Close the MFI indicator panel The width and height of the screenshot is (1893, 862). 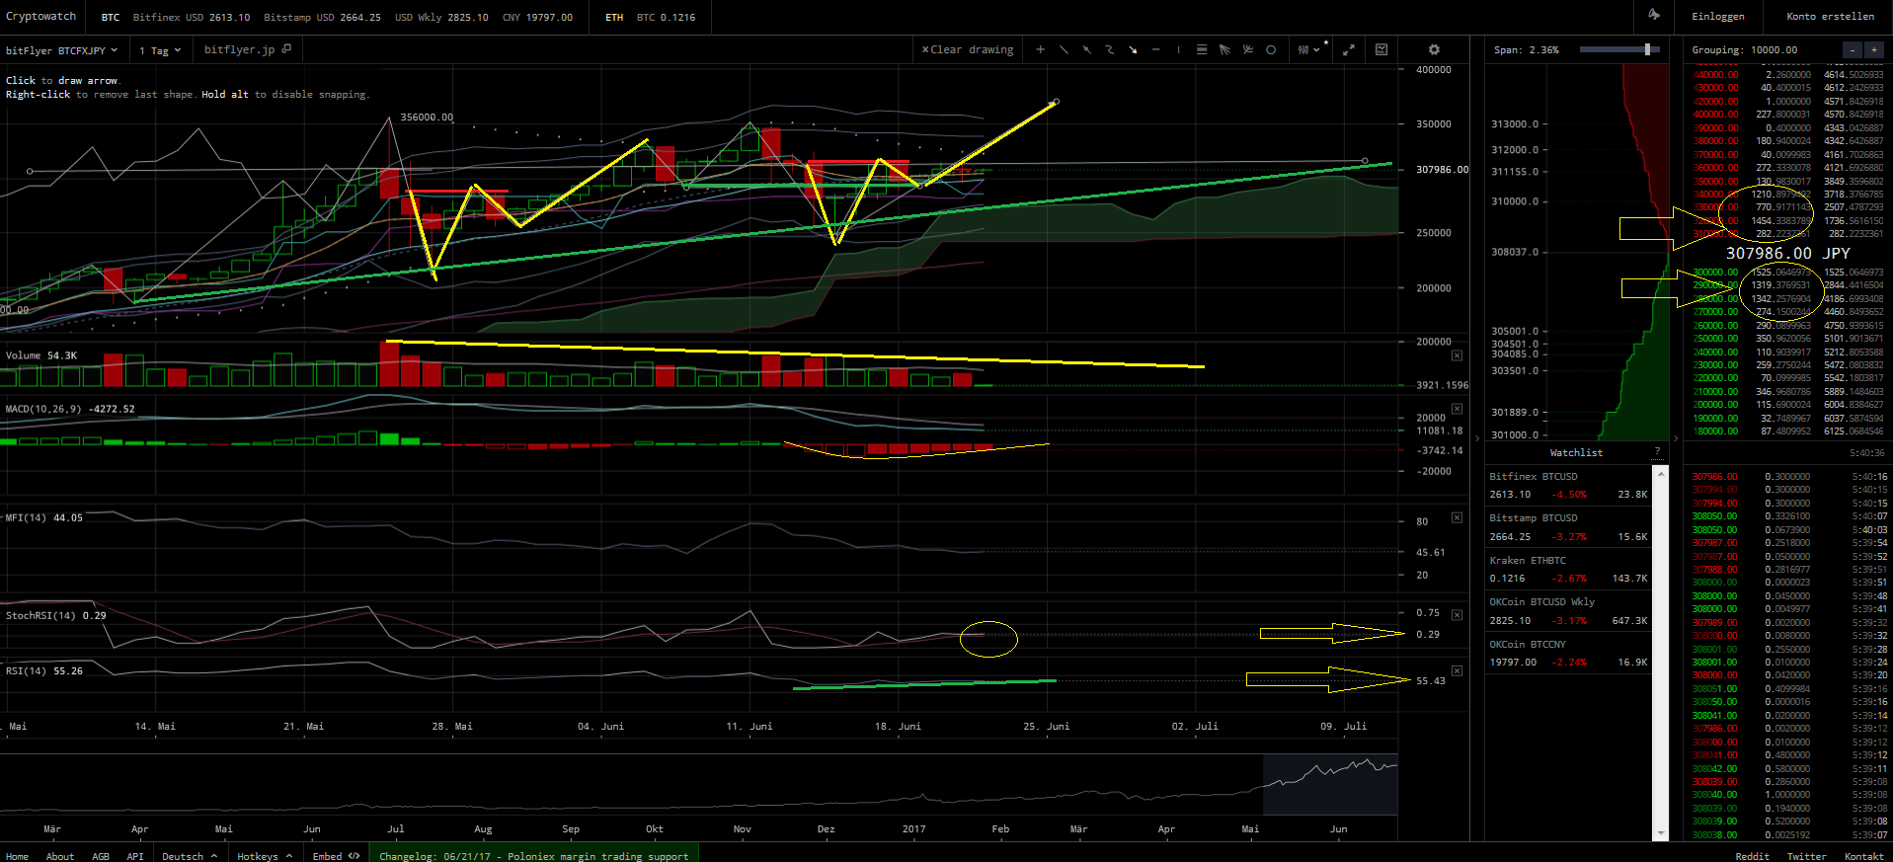(x=1457, y=517)
